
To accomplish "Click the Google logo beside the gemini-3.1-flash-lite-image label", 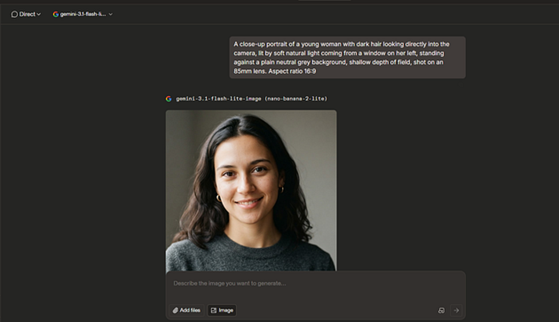I will pos(169,99).
